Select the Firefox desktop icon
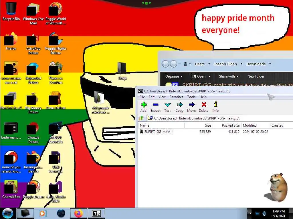The width and height of the screenshot is (293, 219). coord(11,41)
